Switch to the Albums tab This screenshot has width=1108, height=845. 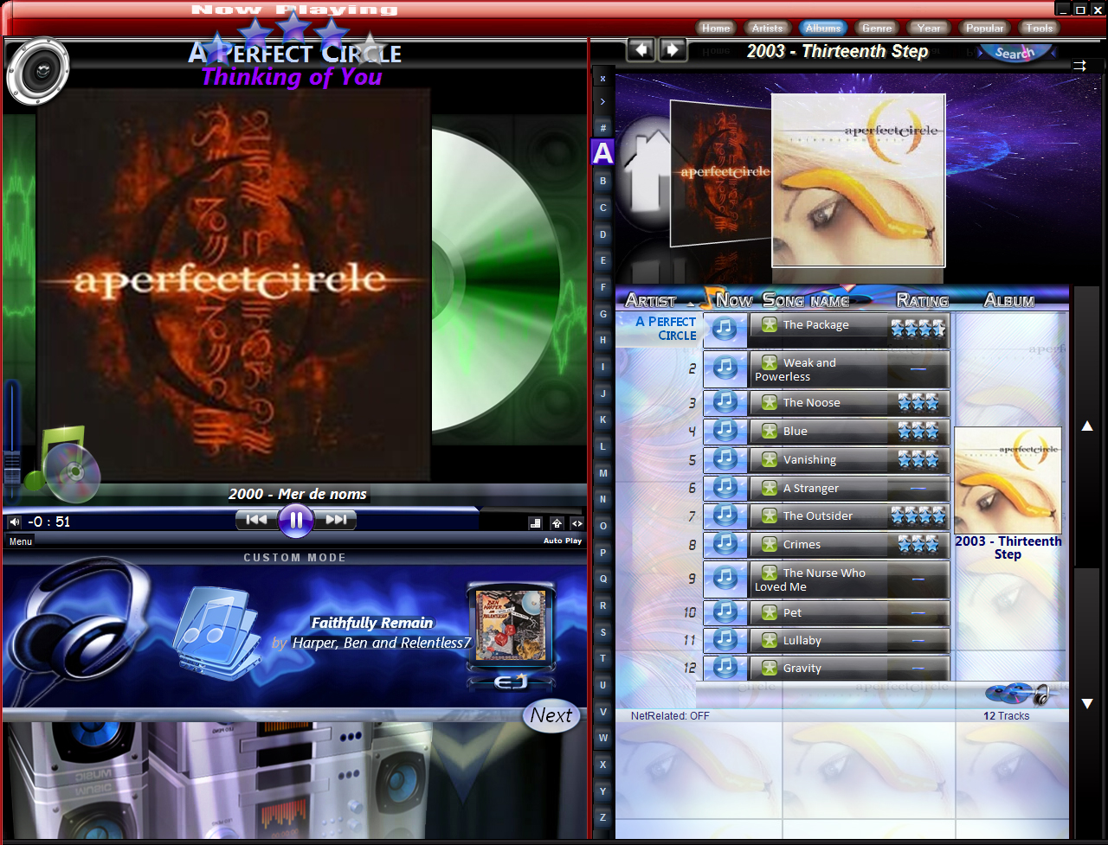point(822,28)
